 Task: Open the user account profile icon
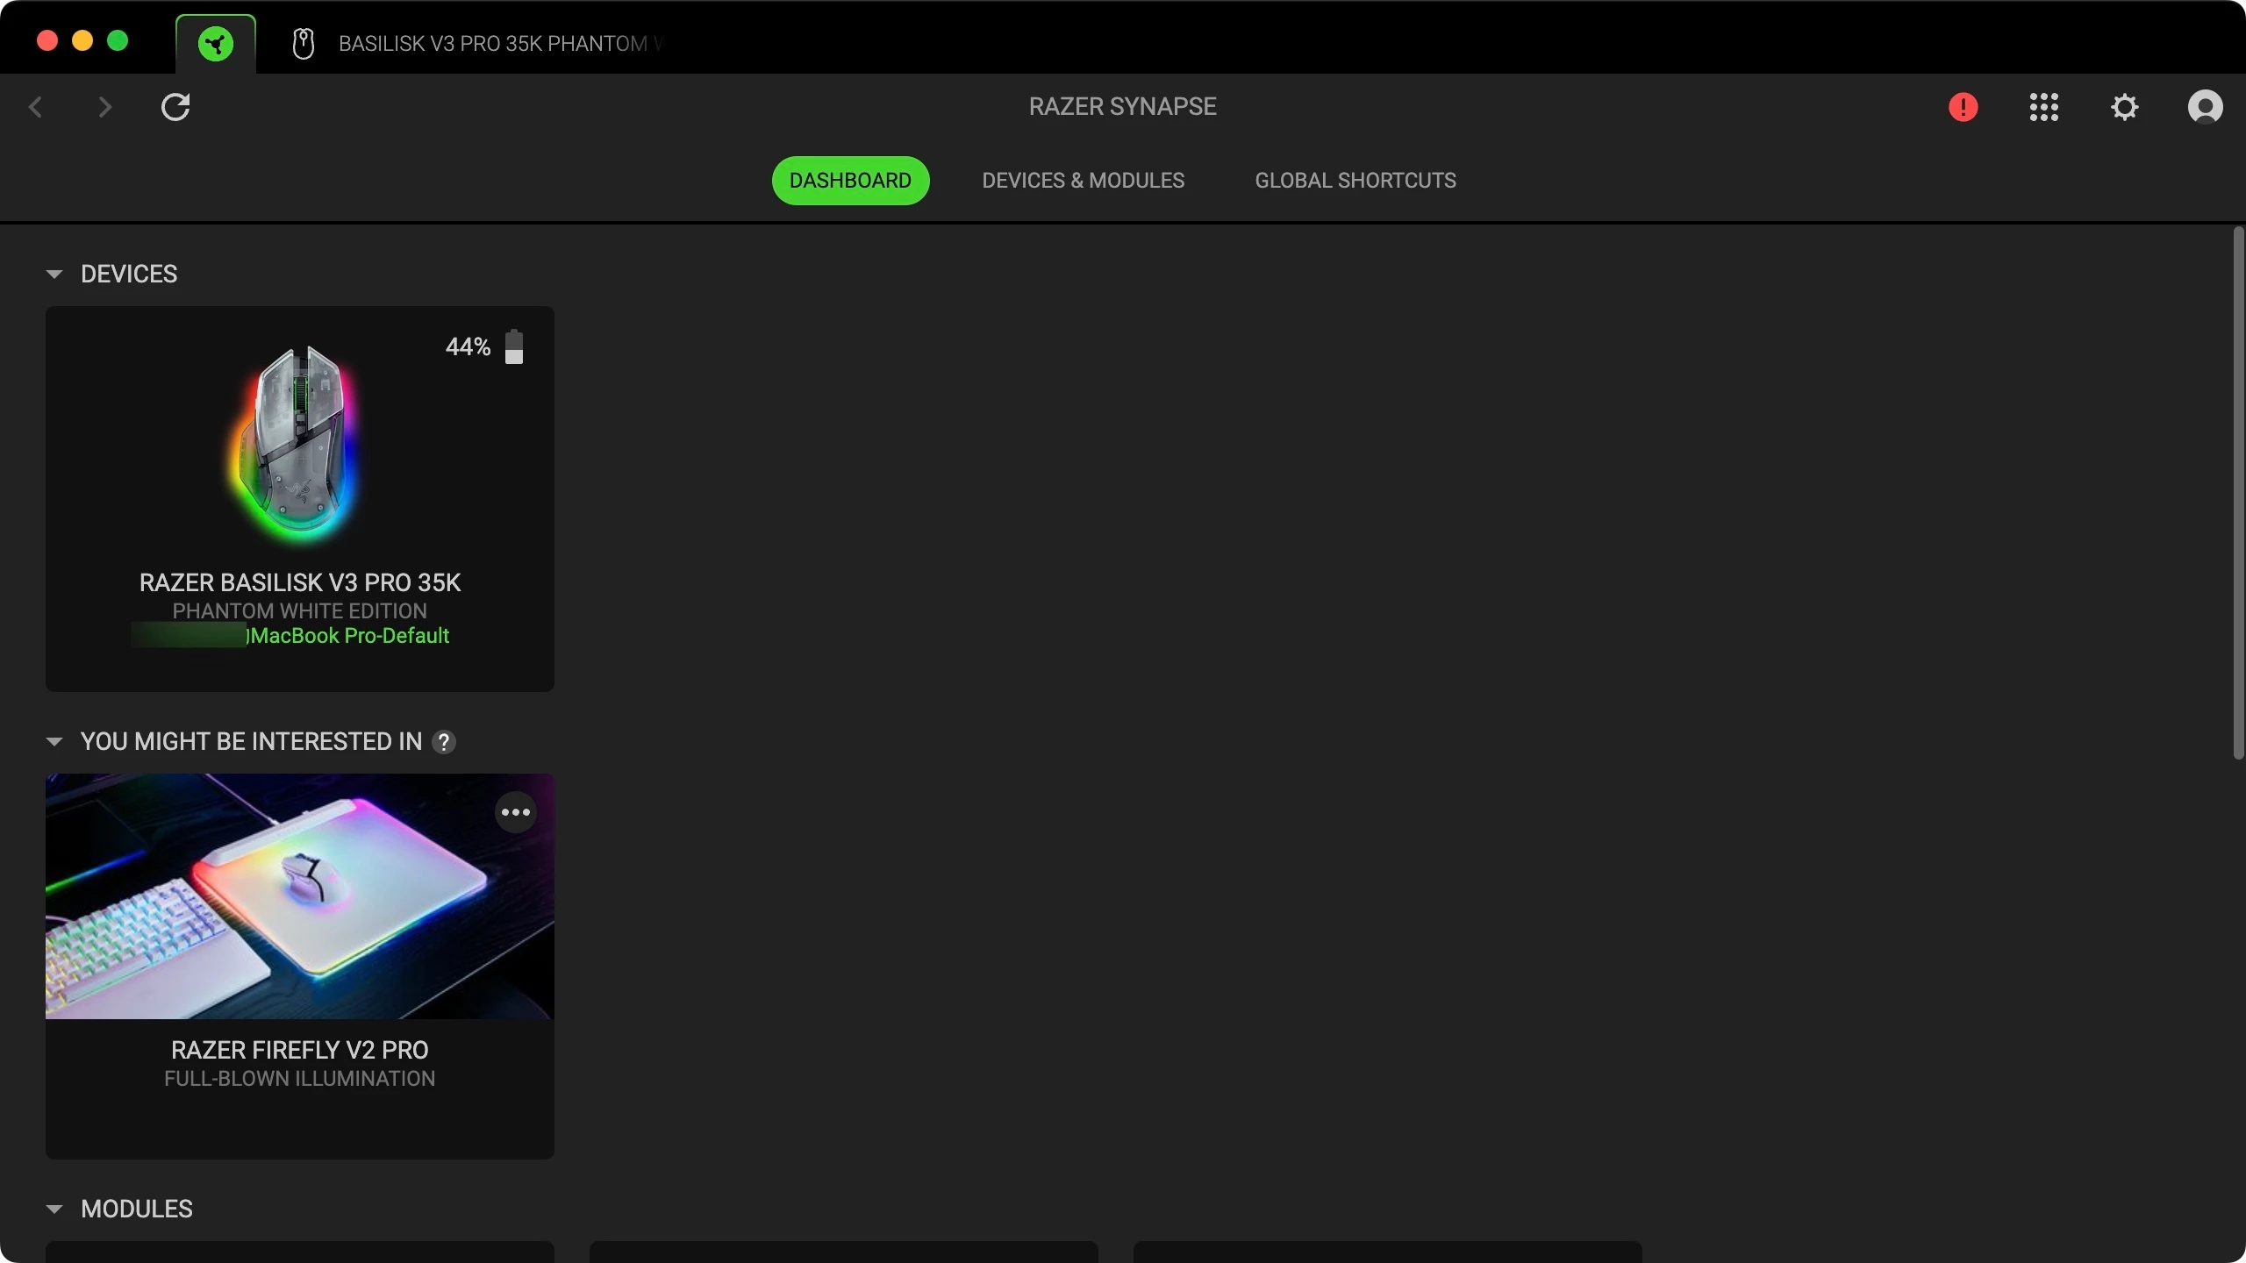(x=2205, y=107)
